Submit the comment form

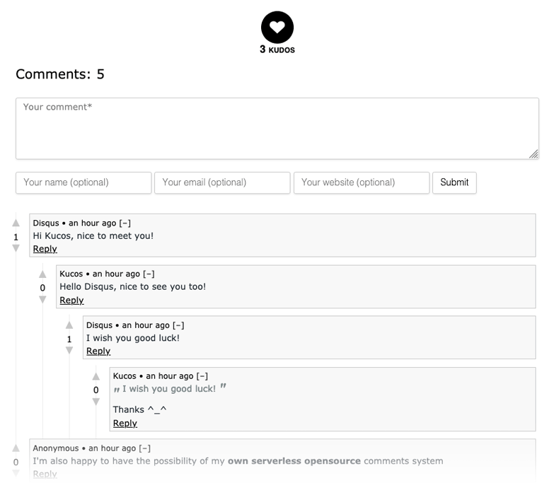click(454, 182)
